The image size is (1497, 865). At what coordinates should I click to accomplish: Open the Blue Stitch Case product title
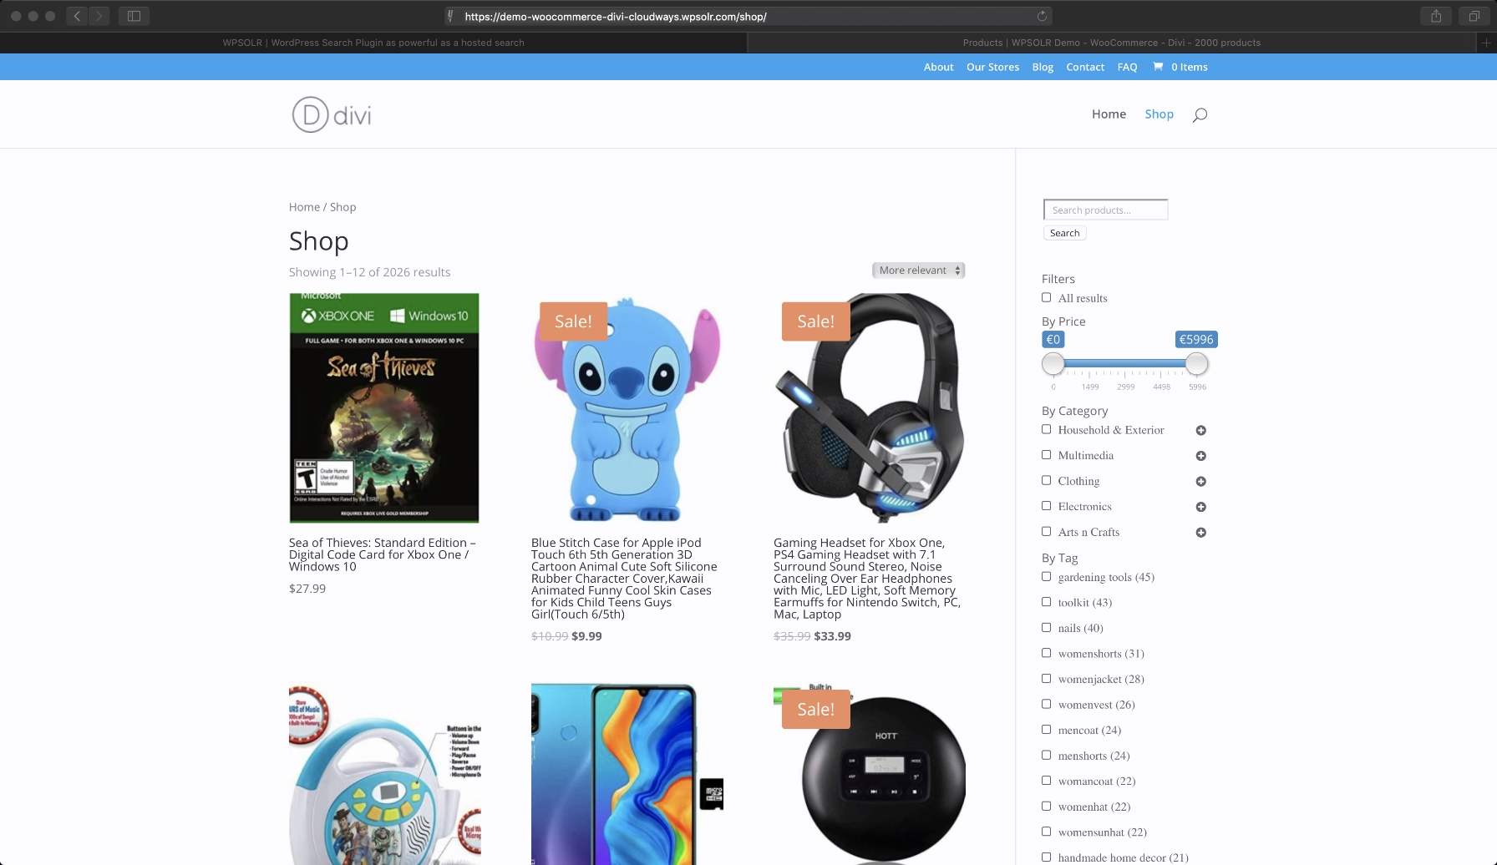[x=624, y=579]
